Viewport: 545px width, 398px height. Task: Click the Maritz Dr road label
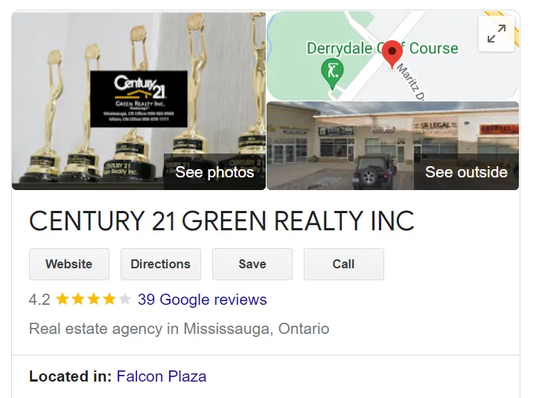[x=411, y=82]
